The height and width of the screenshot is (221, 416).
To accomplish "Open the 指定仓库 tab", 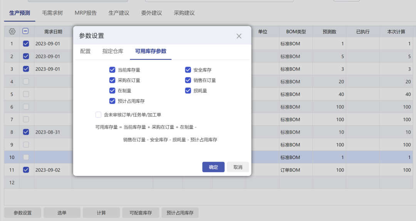I will pos(113,51).
